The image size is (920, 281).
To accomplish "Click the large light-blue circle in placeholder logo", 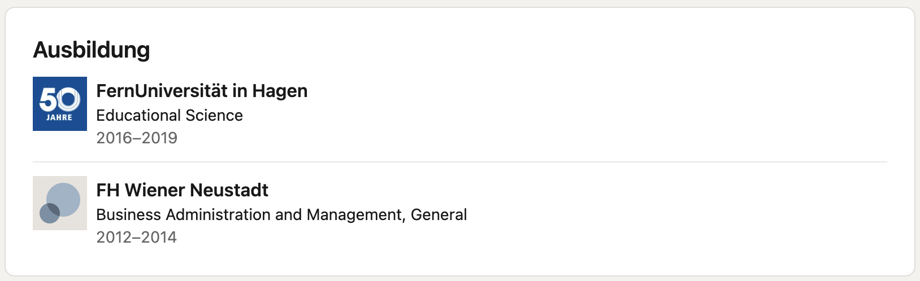I will (63, 200).
